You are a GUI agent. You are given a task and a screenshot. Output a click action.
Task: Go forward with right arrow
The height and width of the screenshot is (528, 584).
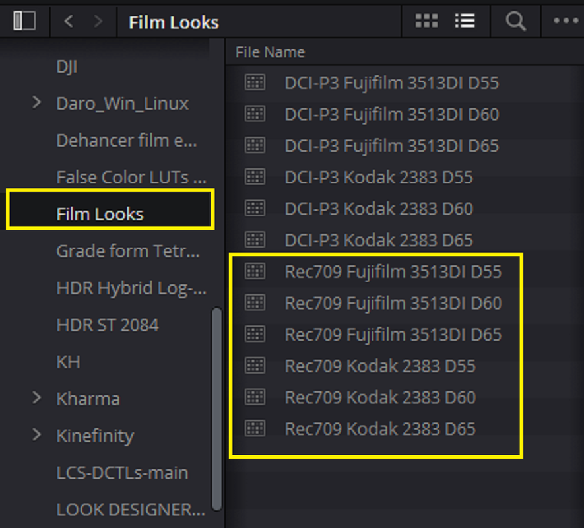98,21
